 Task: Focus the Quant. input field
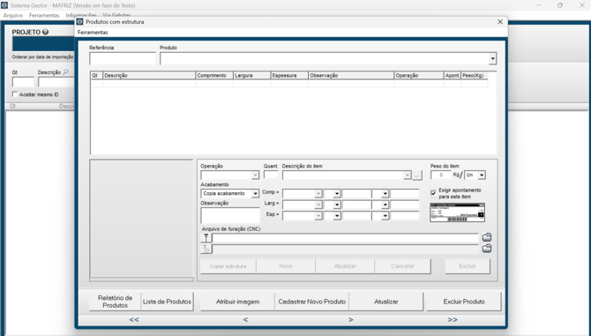point(271,175)
